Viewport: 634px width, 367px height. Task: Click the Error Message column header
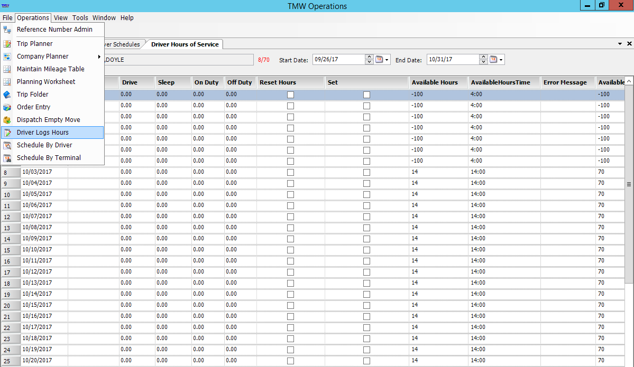click(x=568, y=82)
